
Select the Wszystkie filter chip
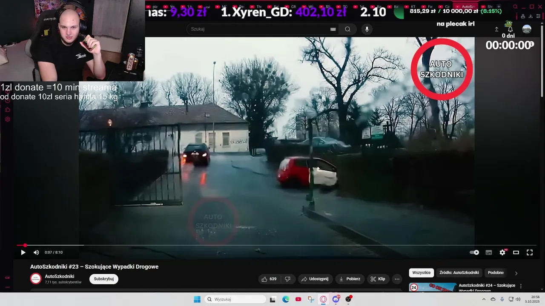(422, 273)
